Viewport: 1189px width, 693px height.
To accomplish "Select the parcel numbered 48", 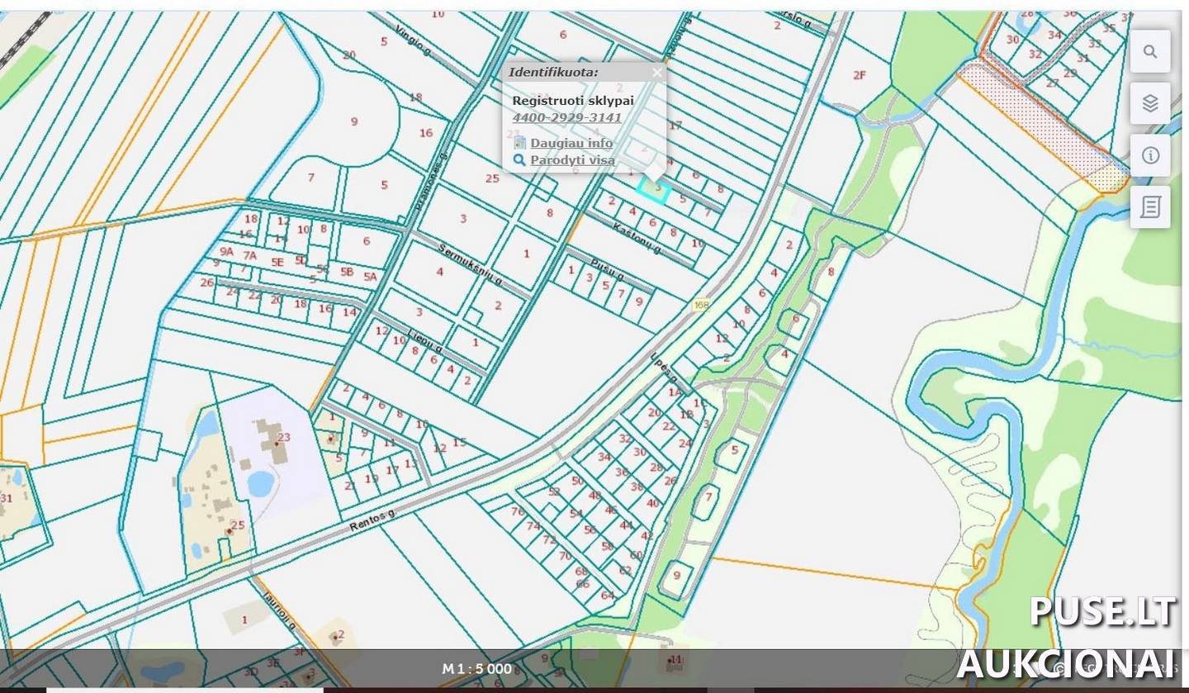I will pos(594,496).
